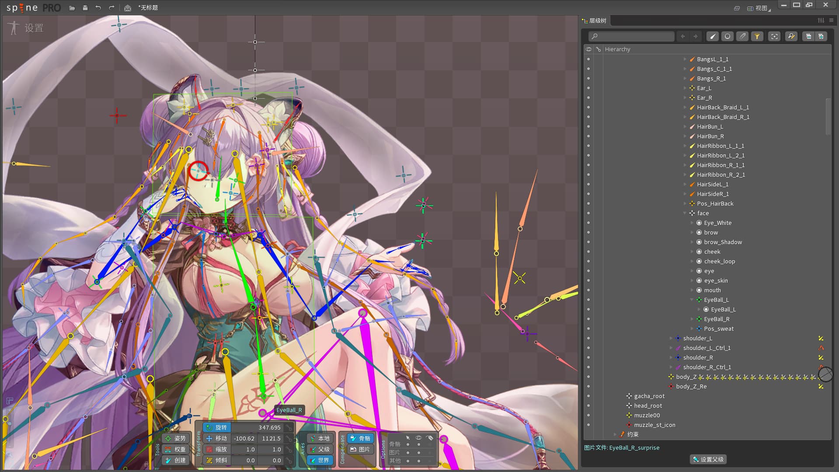The width and height of the screenshot is (839, 472).
Task: Toggle the images (图片) visible option dot
Action: pyautogui.click(x=419, y=452)
